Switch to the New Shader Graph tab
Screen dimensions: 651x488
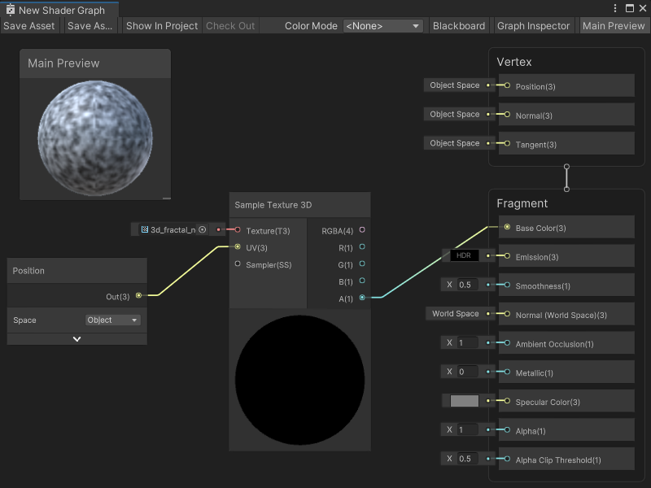tap(57, 10)
